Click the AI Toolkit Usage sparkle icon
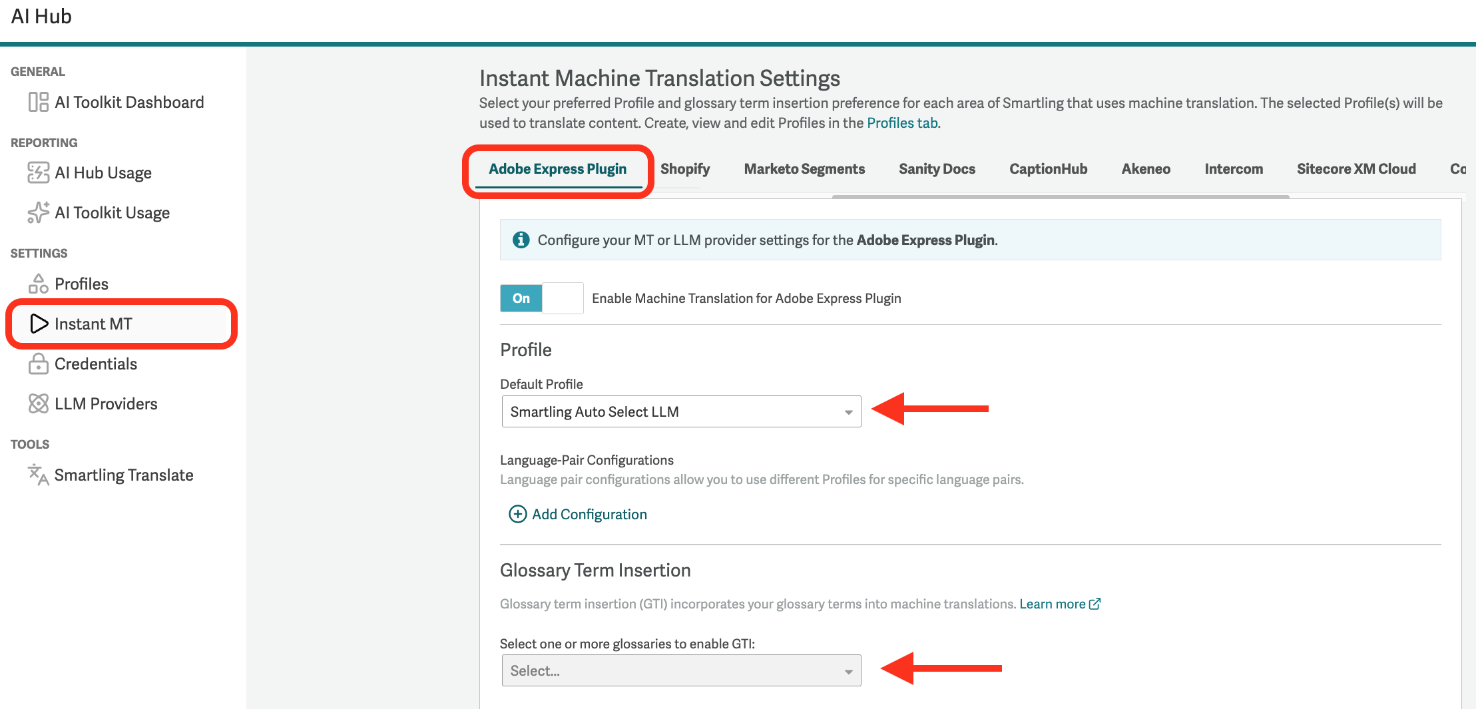This screenshot has width=1476, height=709. pyautogui.click(x=38, y=212)
